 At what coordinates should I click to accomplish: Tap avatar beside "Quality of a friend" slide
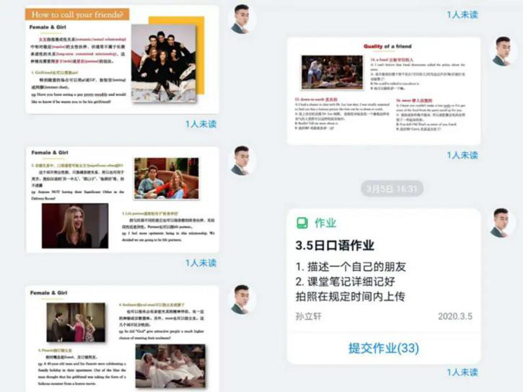coord(502,52)
